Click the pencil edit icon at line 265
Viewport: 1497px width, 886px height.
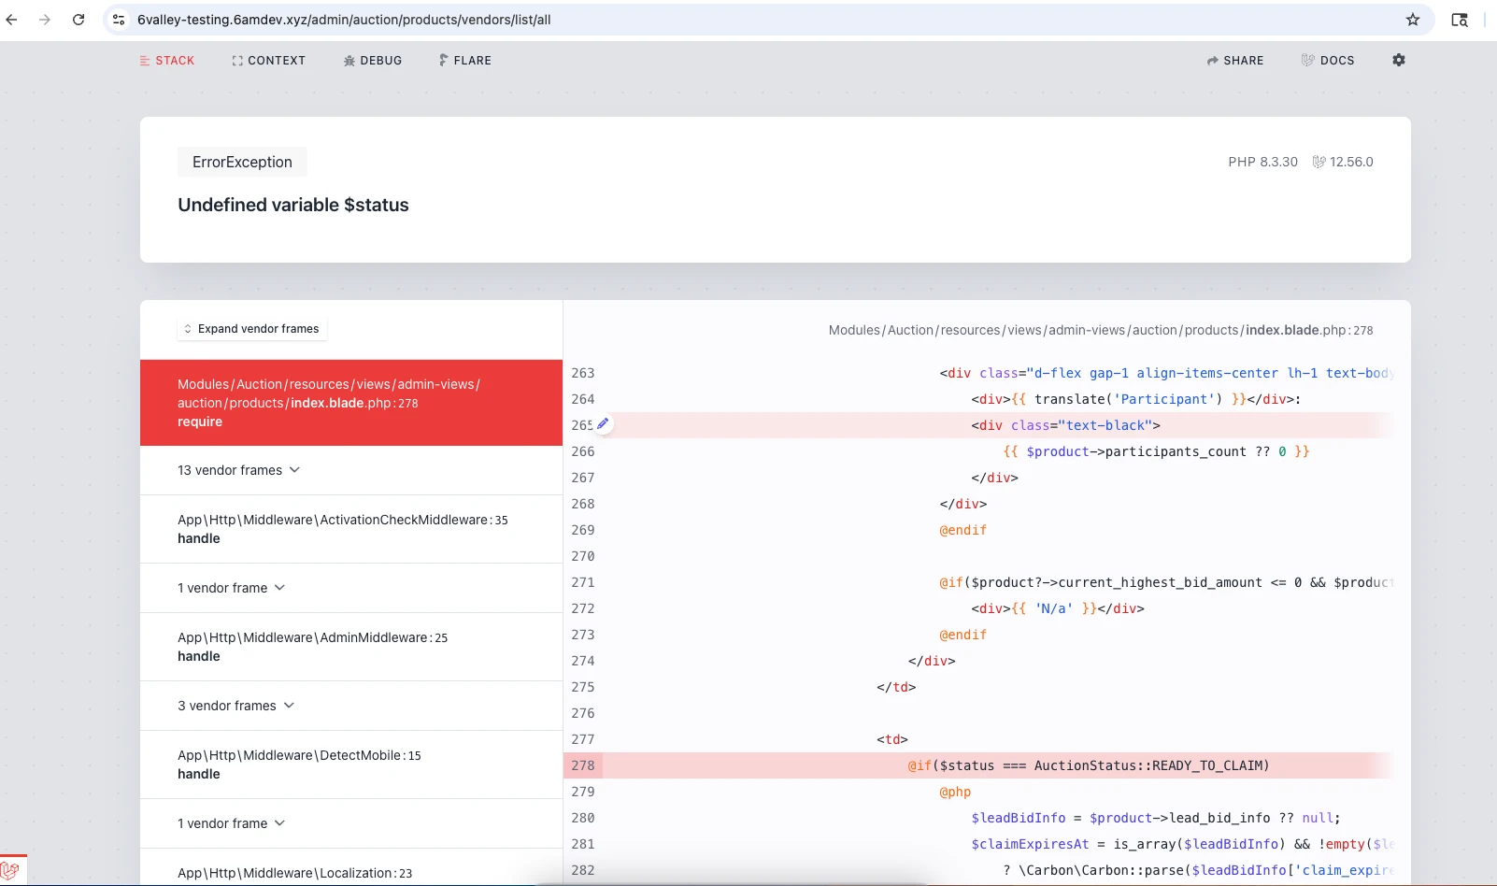[604, 423]
